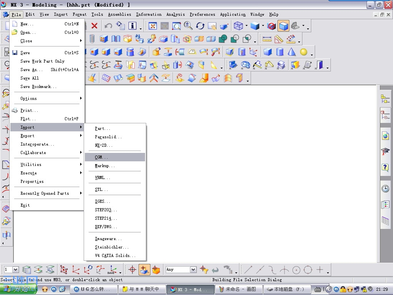Open the Internet Explorer globe sidebar icon

[x=385, y=136]
